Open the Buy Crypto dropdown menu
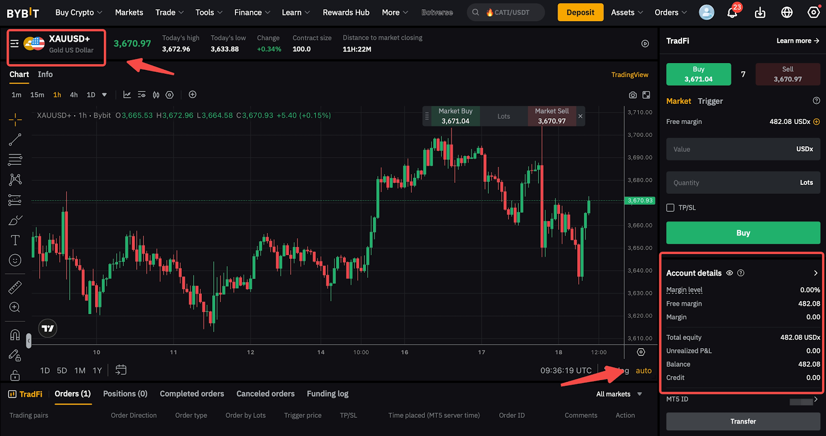Viewport: 826px width, 436px height. coord(78,12)
